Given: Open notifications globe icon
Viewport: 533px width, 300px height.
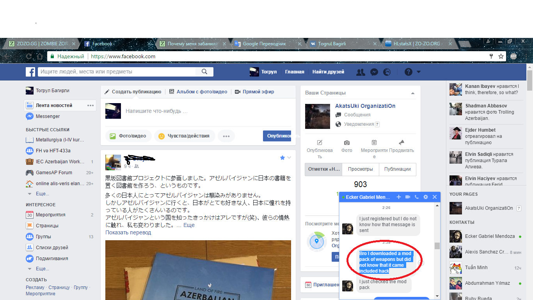Looking at the screenshot, I should [x=387, y=72].
